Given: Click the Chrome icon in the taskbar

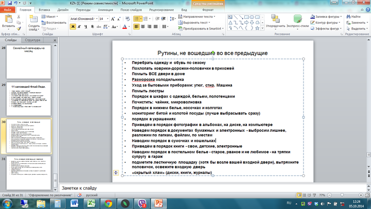Looking at the screenshot, I should click(109, 203).
